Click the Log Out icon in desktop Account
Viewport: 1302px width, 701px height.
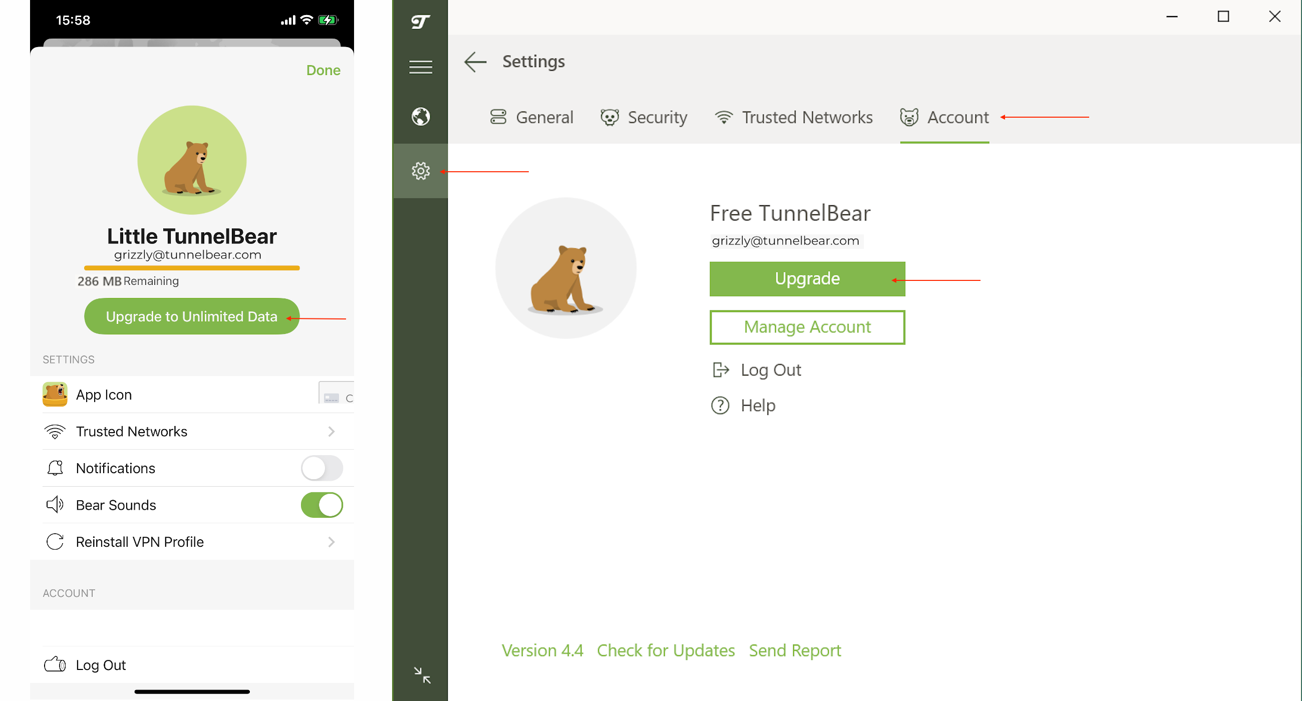pyautogui.click(x=721, y=370)
